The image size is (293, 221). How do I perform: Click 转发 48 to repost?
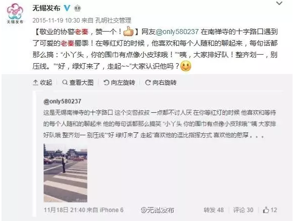[213, 210]
